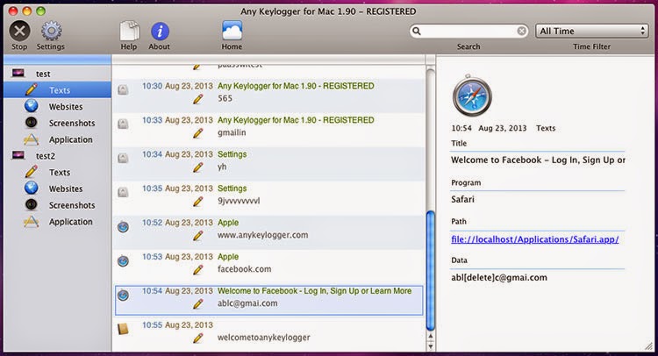
Task: Select the 10:55 entry welcometoanykeylogger
Action: click(268, 334)
